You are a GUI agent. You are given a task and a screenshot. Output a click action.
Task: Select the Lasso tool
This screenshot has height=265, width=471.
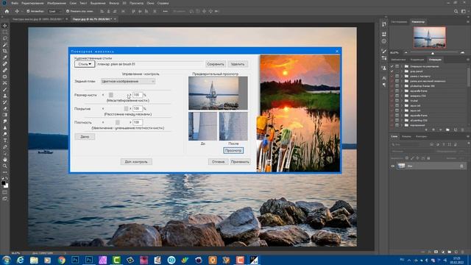[5, 38]
